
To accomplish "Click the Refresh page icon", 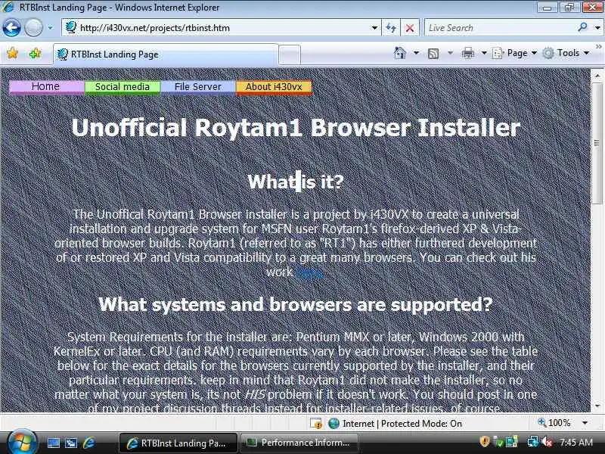I will coord(391,28).
